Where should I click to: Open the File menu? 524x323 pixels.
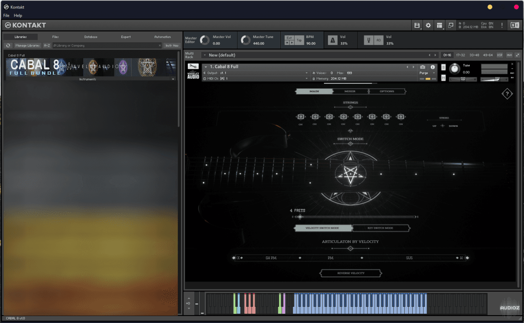7,15
